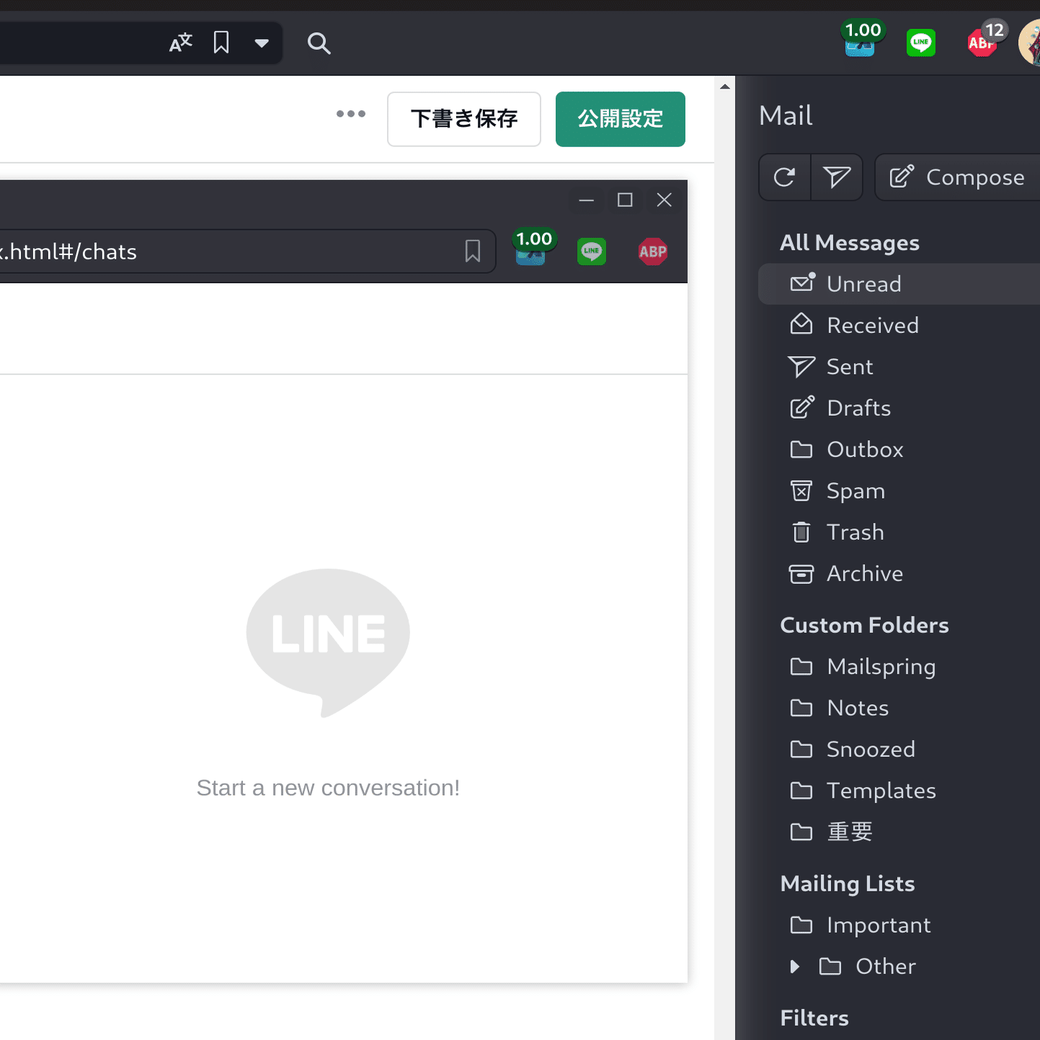Open the bookmark dropdown arrow
1040x1040 pixels.
tap(262, 43)
